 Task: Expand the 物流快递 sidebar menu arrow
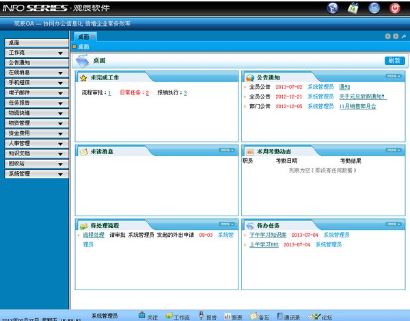60,114
